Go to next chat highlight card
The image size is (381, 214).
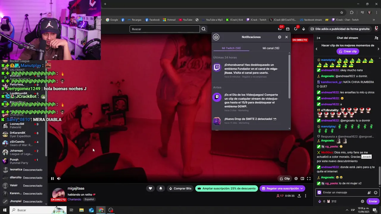click(x=378, y=49)
